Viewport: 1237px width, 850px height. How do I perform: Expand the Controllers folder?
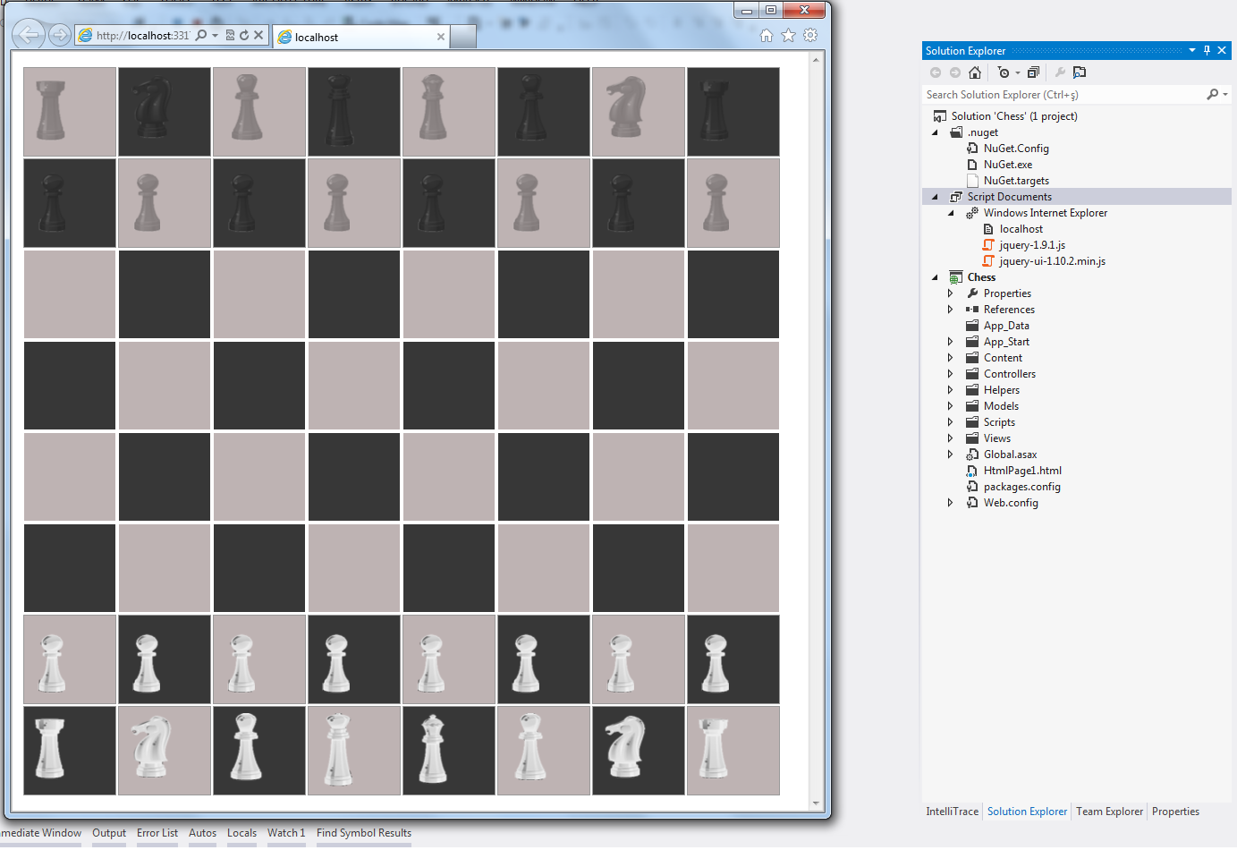pyautogui.click(x=950, y=373)
